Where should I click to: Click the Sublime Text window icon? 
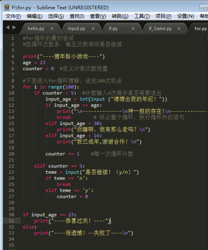point(7,7)
